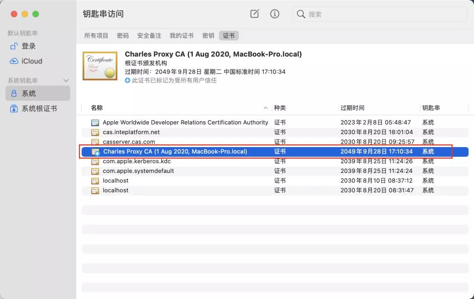Click the casserver.cas.com certificate icon
The height and width of the screenshot is (299, 474).
[x=95, y=142]
